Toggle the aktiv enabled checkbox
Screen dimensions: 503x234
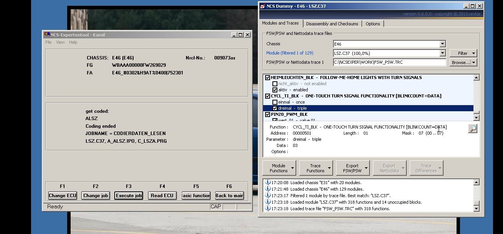coord(275,90)
